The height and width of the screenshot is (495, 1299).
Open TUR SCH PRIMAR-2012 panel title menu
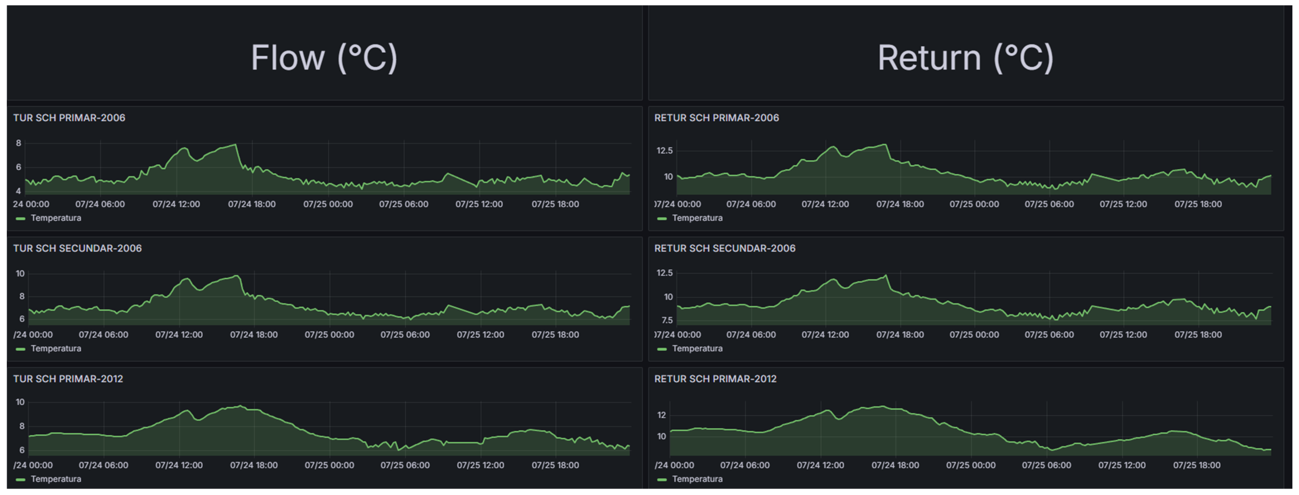tap(68, 379)
